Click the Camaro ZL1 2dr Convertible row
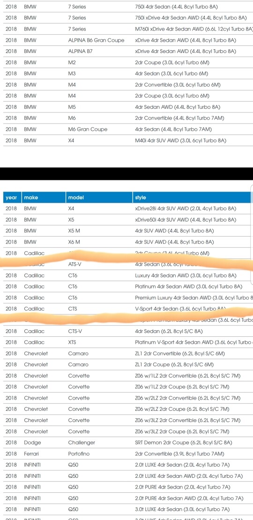 point(126,354)
